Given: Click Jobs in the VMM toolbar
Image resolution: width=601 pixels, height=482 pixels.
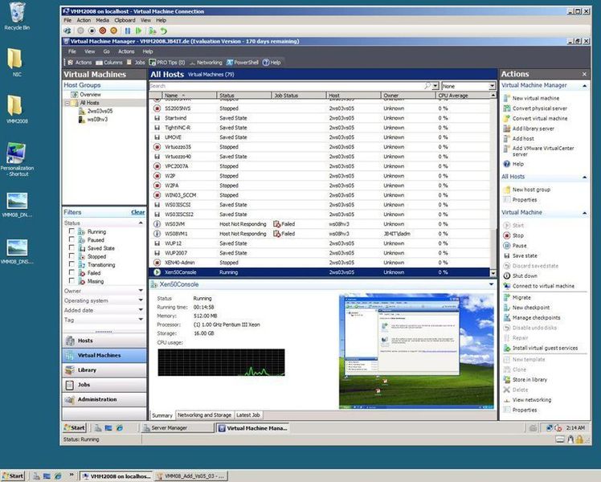Looking at the screenshot, I should coord(136,63).
